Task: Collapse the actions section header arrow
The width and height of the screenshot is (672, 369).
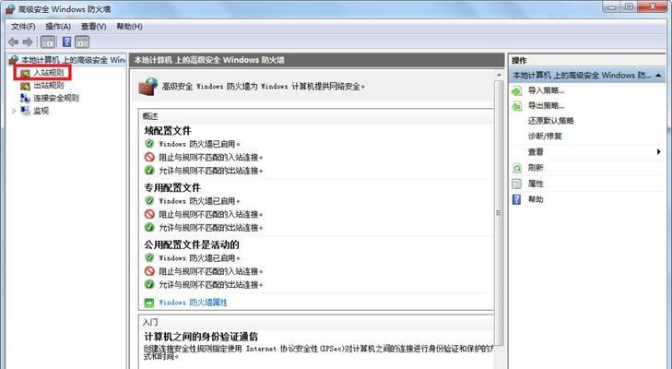Action: click(x=659, y=76)
